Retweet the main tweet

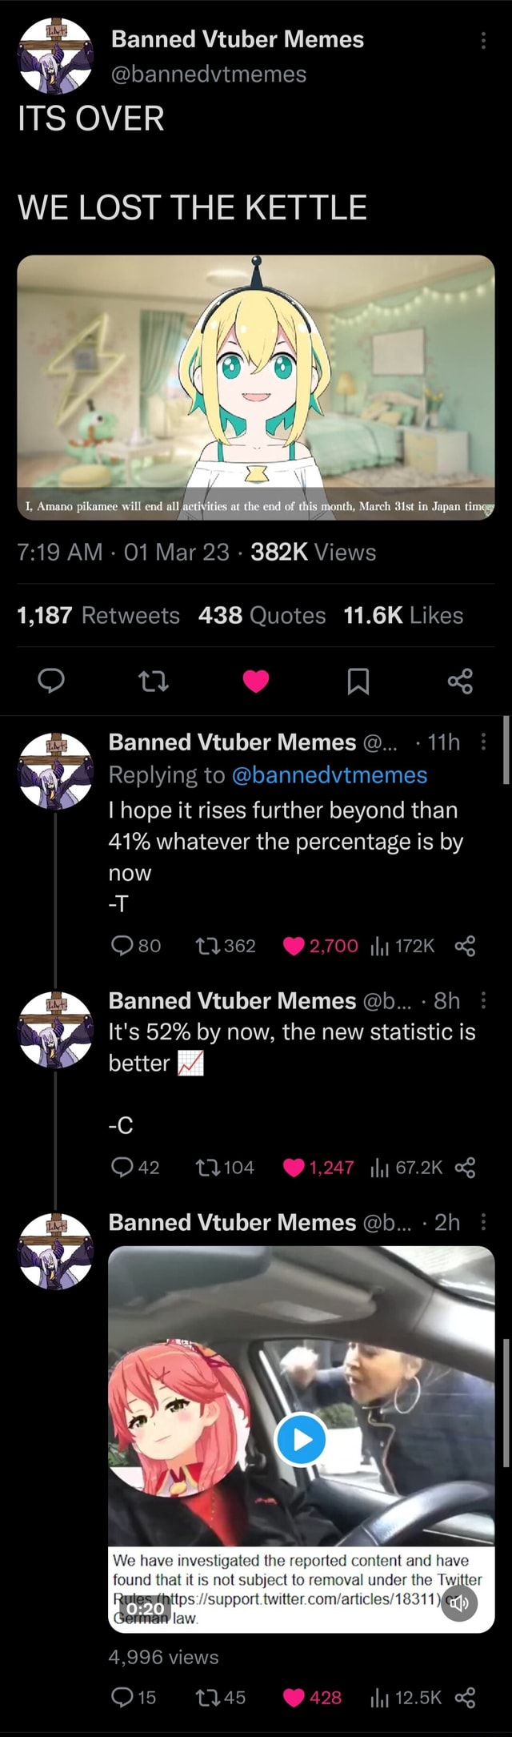(154, 683)
